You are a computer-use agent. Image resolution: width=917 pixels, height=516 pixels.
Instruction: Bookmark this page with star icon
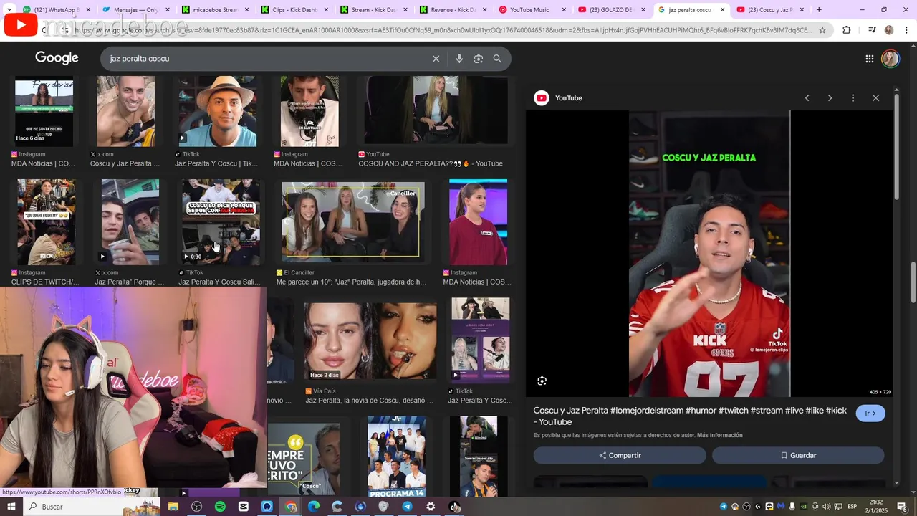[822, 30]
